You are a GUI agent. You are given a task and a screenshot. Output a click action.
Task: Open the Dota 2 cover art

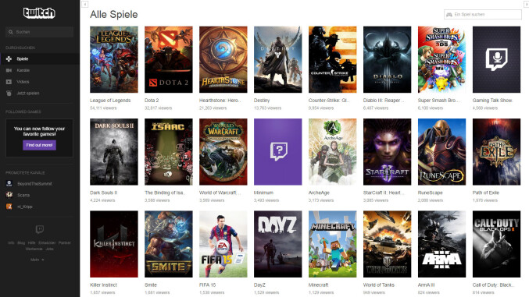point(169,59)
